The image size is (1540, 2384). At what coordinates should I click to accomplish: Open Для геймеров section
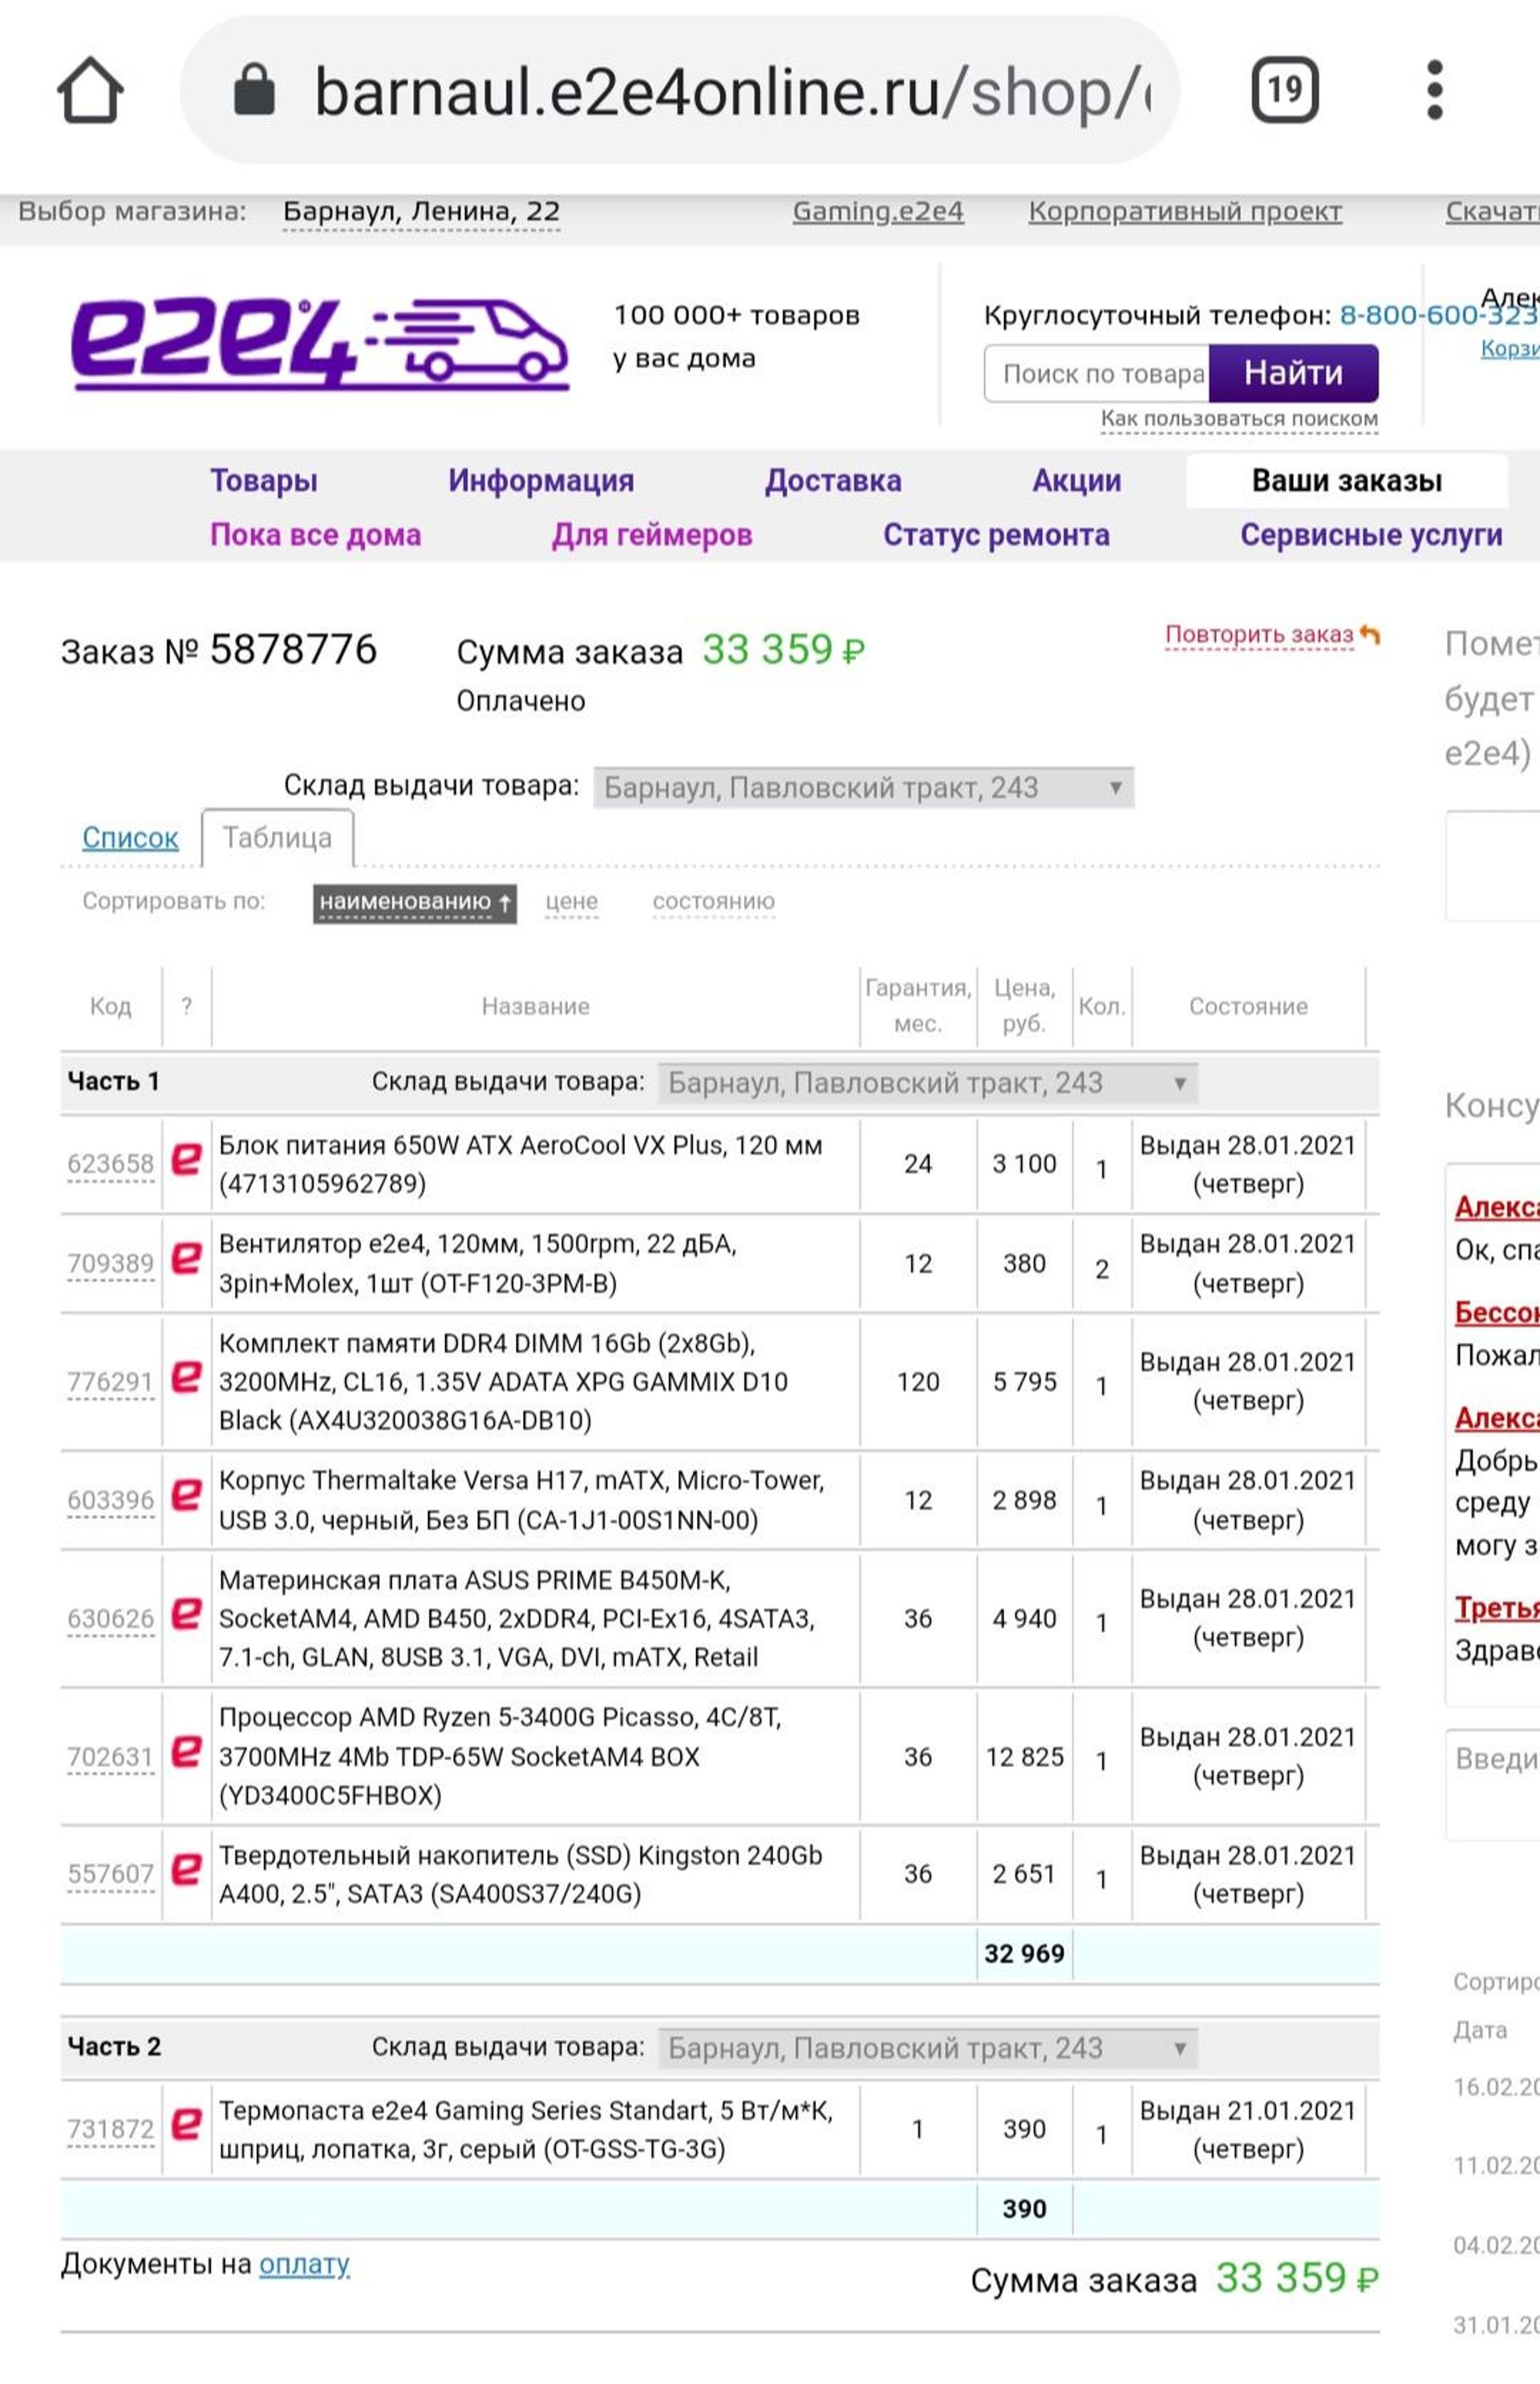(x=651, y=535)
